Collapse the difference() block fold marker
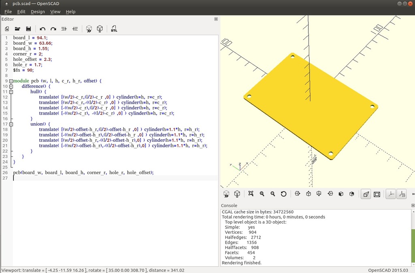Viewport: 415px width, 273px height. 11,86
